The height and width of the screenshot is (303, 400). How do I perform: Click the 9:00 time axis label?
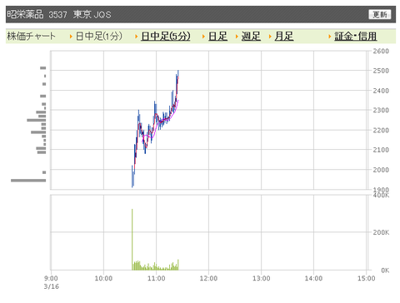51,278
